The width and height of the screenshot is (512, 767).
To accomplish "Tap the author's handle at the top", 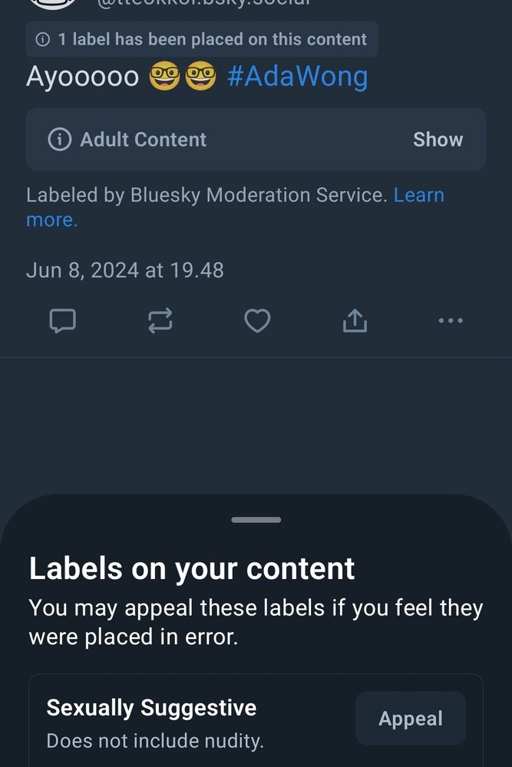I will point(203,4).
